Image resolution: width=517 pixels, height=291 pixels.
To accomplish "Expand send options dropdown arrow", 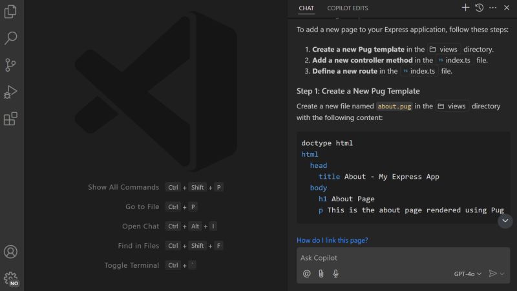I will 502,274.
